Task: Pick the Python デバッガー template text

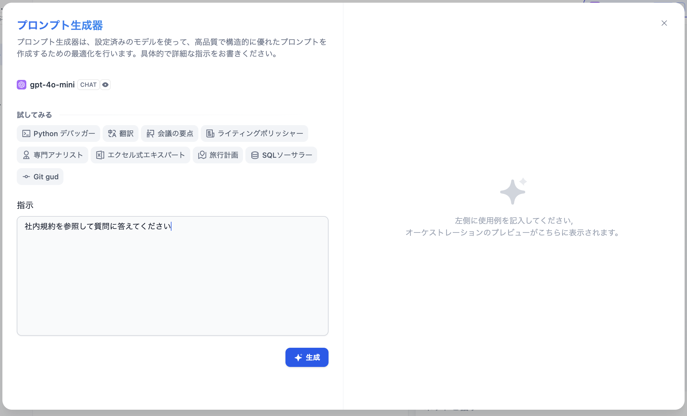Action: (x=64, y=133)
